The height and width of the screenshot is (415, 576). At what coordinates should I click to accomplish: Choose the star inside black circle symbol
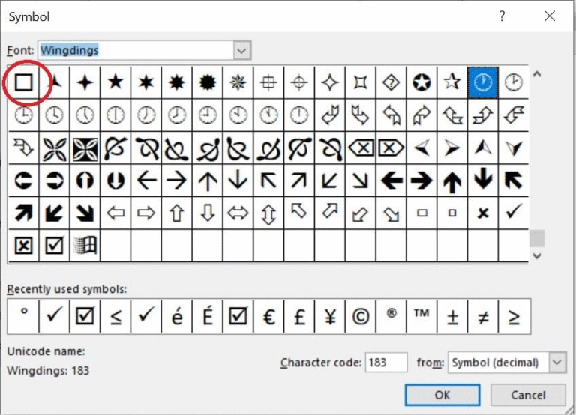pos(421,82)
